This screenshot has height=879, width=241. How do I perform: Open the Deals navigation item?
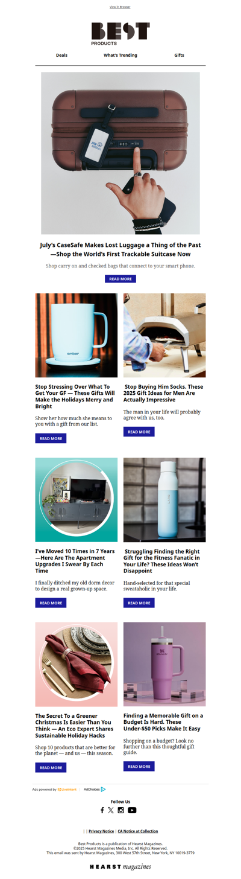[61, 55]
